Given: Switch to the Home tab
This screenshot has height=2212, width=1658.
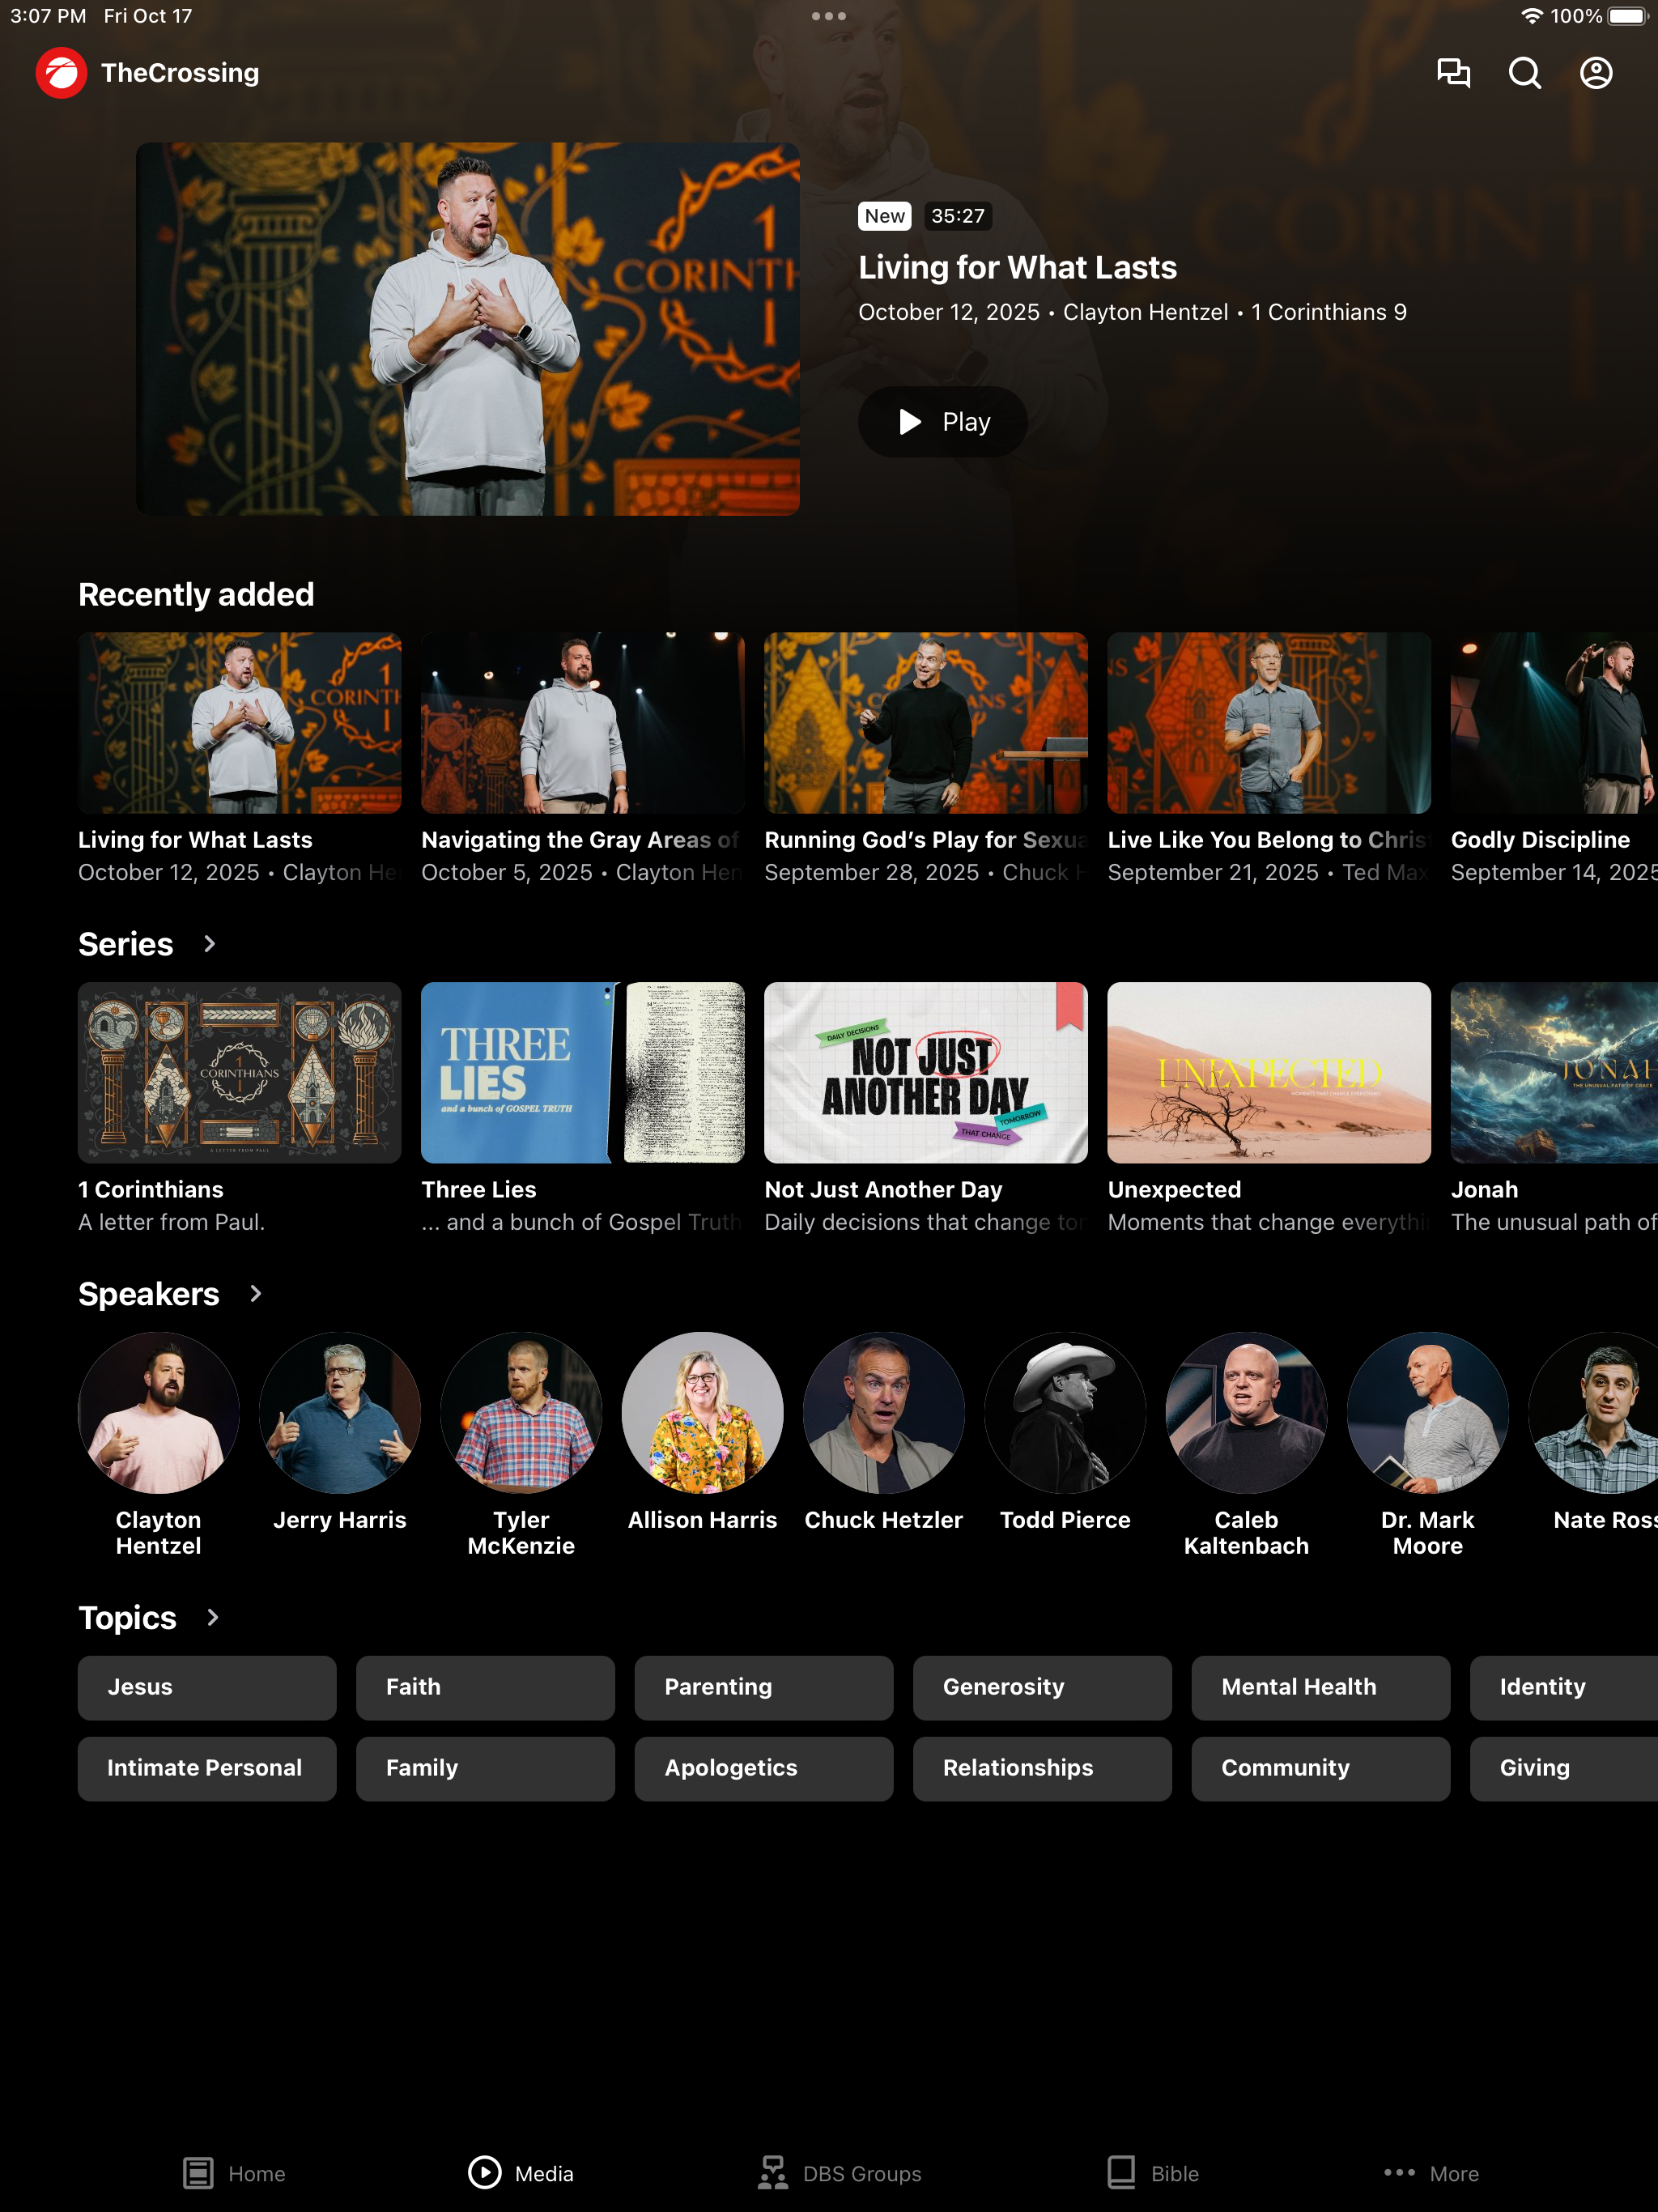Looking at the screenshot, I should click(234, 2174).
